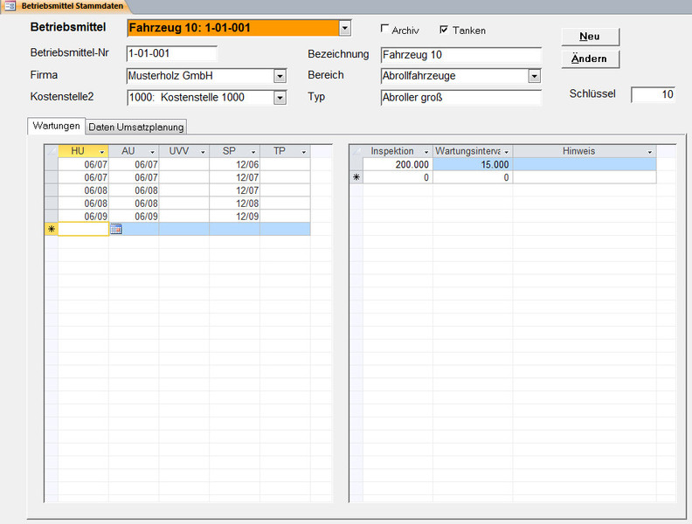692x524 pixels.
Task: Expand the Kostenstelle2 dropdown
Action: 280,98
